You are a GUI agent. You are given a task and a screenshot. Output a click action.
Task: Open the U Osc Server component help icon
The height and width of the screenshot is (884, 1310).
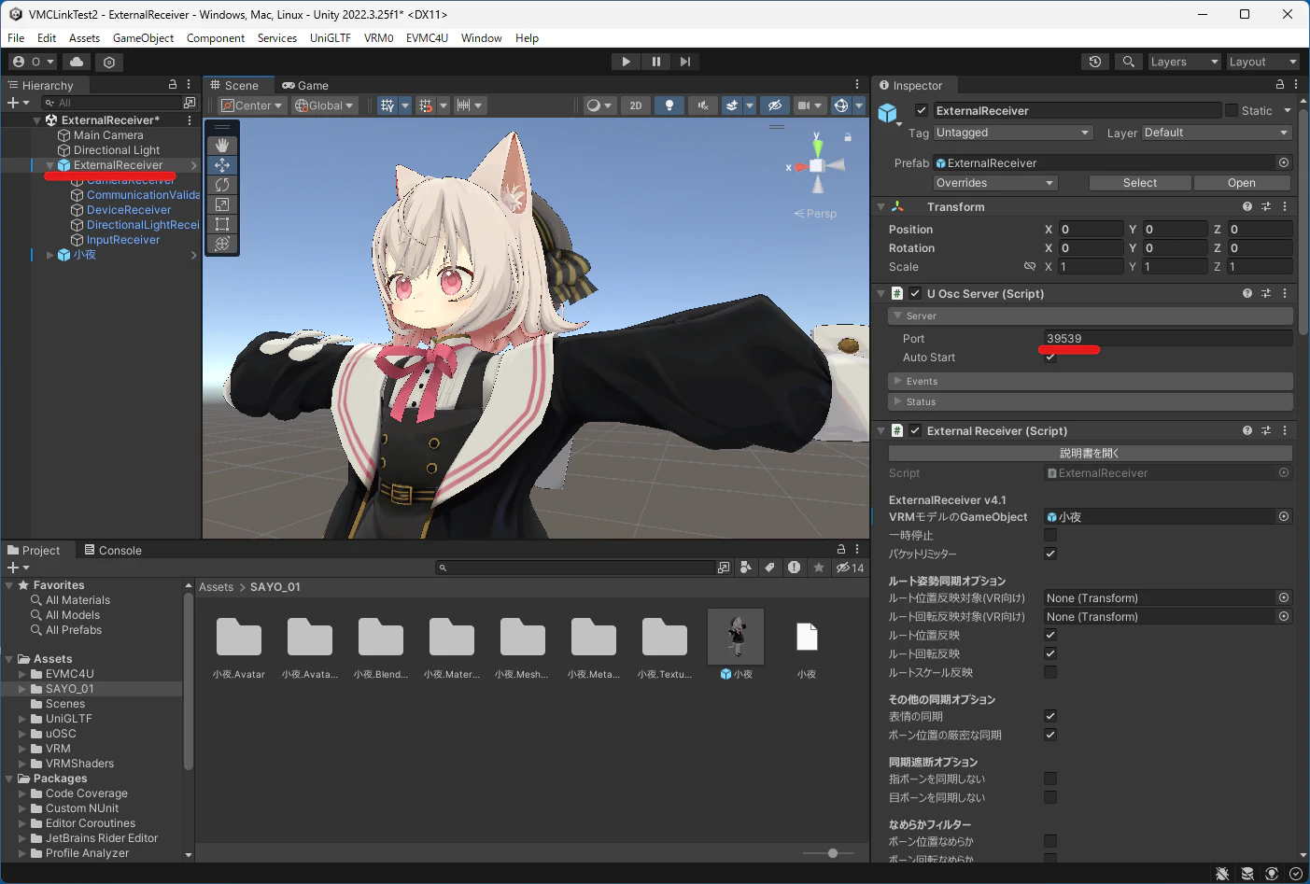click(x=1247, y=293)
